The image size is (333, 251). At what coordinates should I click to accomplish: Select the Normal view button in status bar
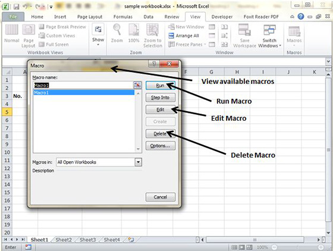click(234, 247)
